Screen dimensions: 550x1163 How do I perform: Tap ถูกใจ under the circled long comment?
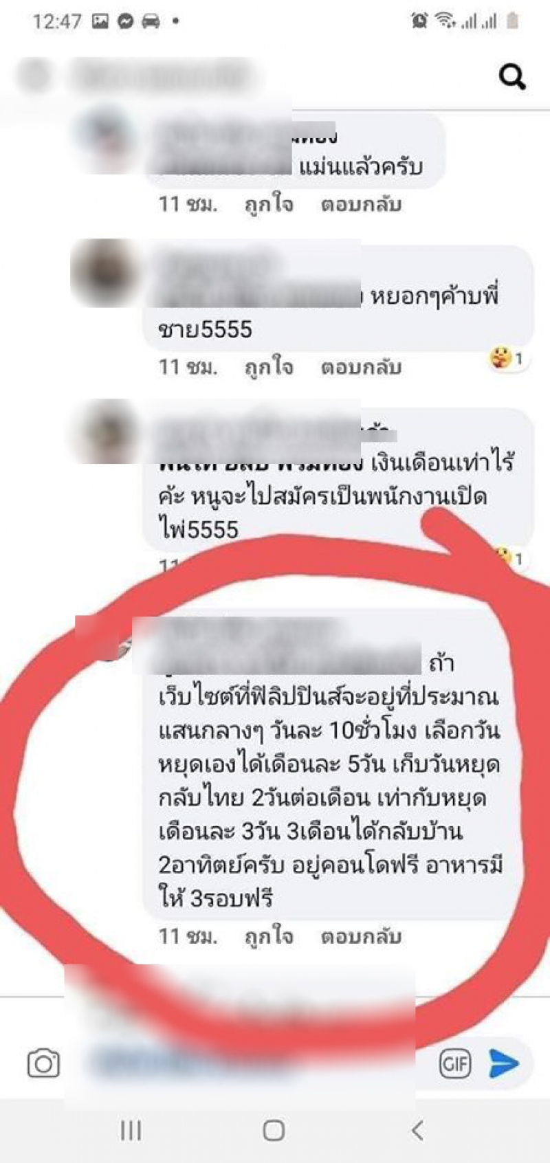(x=269, y=936)
